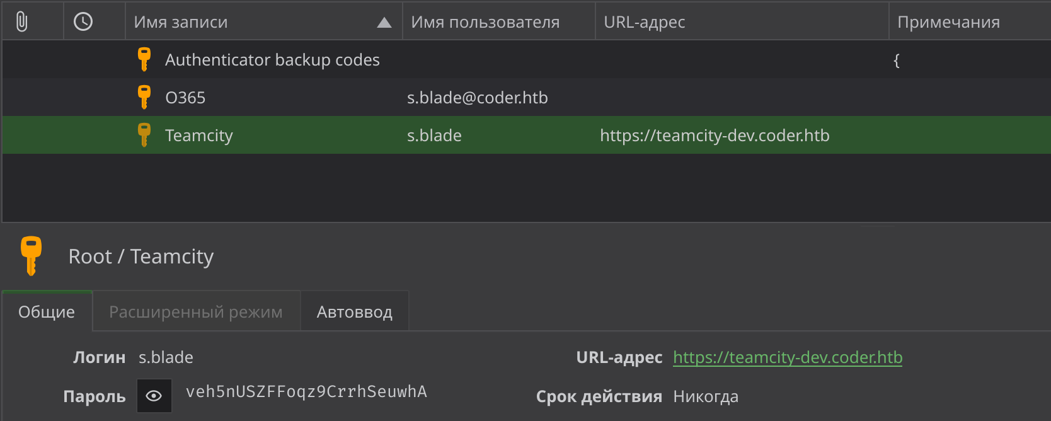Sort by the Примечания column header
The image size is (1051, 421).
970,22
